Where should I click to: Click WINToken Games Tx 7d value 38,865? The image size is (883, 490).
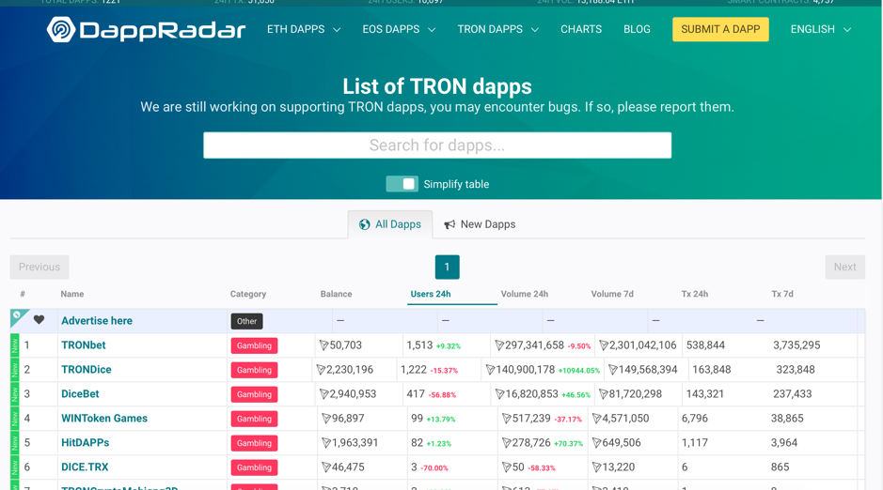point(787,418)
